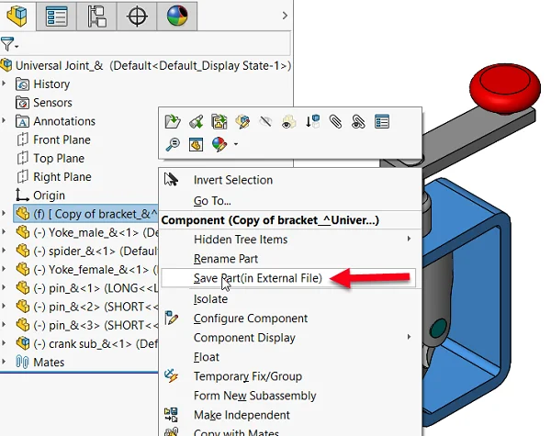
Task: Expand the History folder
Action: point(4,84)
